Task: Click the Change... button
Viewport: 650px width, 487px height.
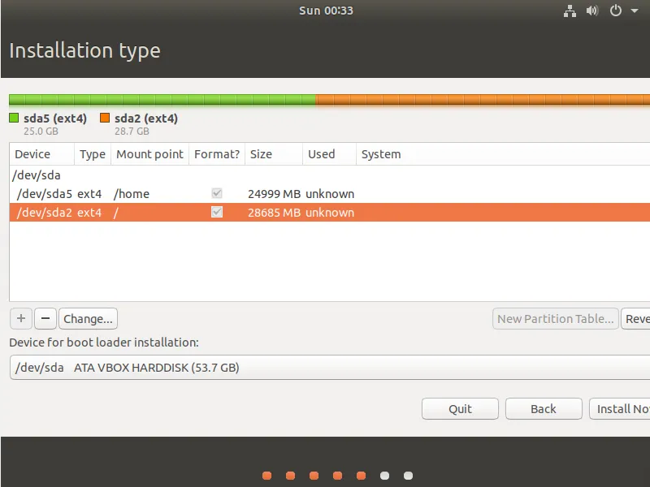Action: (x=88, y=318)
